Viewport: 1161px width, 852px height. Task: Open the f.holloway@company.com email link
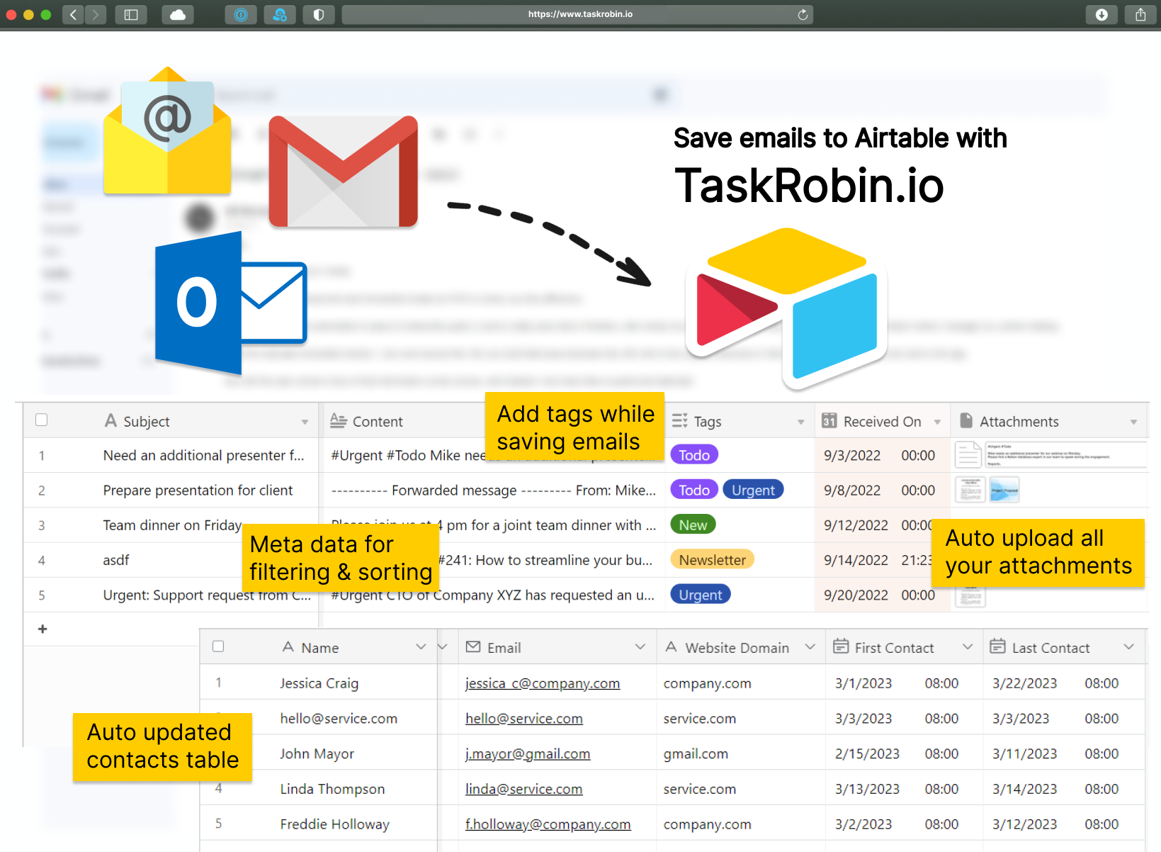[548, 824]
